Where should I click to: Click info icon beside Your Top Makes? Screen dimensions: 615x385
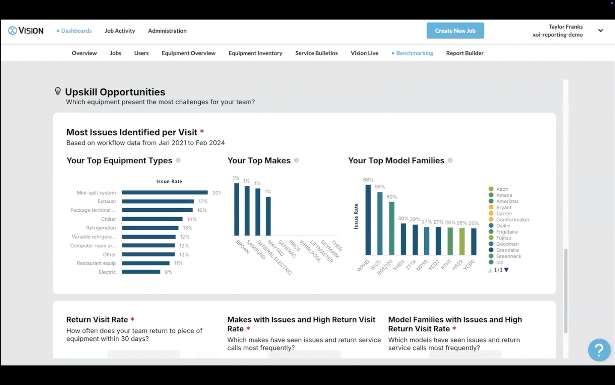[x=296, y=160]
